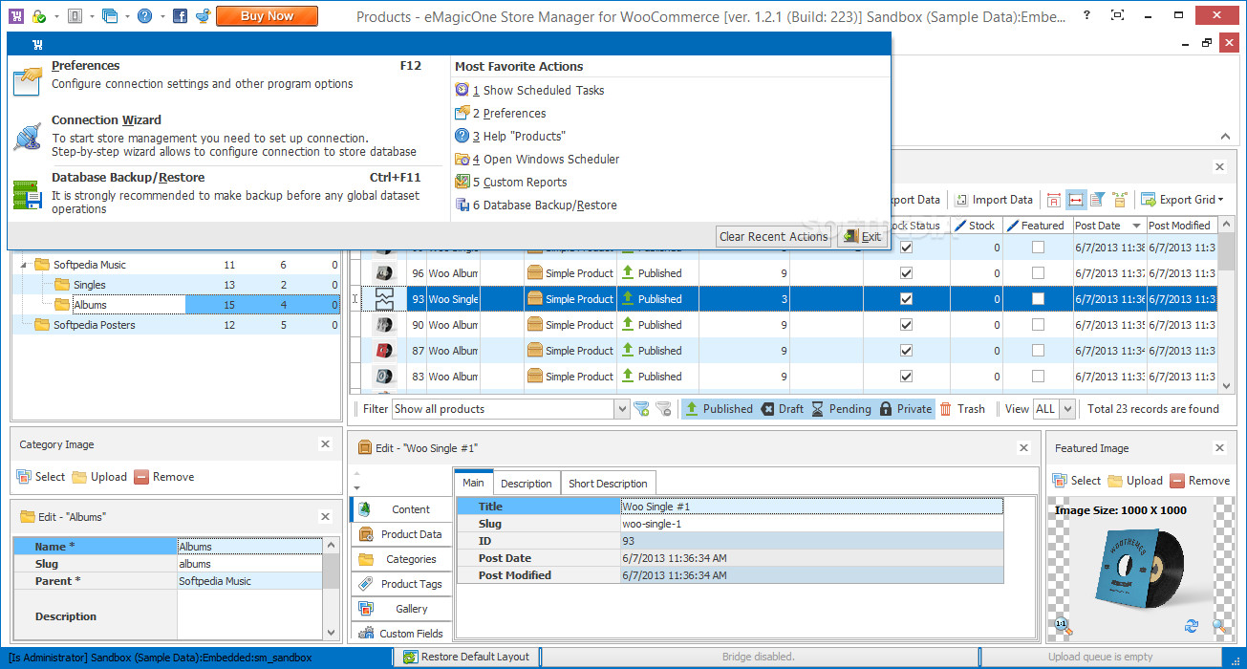Screen dimensions: 1247x669
Task: Open the Categories section in editor
Action: [400, 559]
